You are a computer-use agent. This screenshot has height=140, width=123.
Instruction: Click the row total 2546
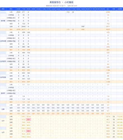(x=108, y=12)
